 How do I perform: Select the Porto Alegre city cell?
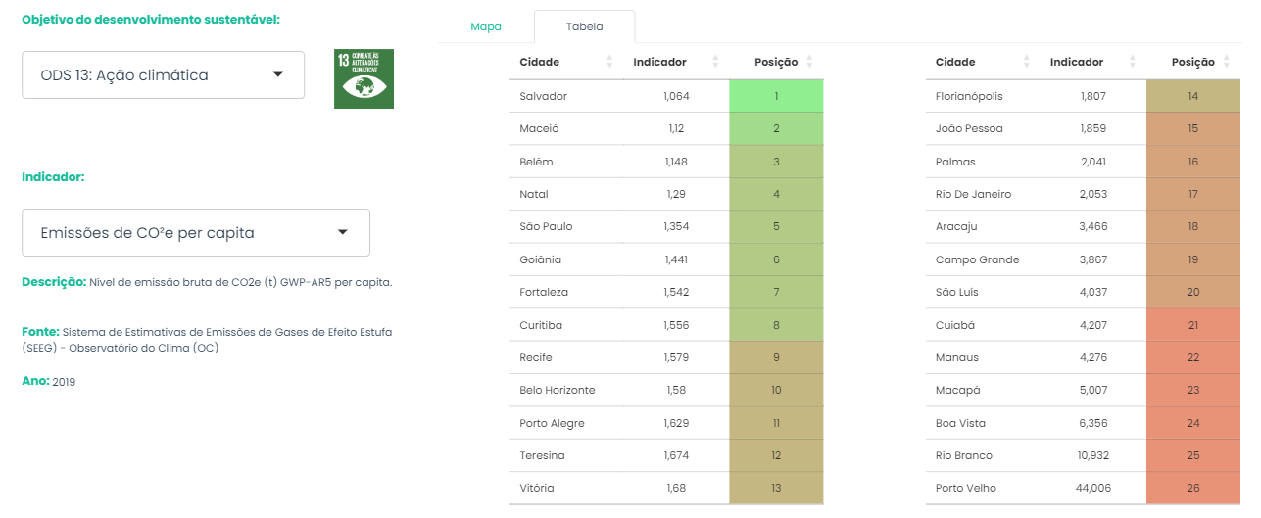click(566, 423)
